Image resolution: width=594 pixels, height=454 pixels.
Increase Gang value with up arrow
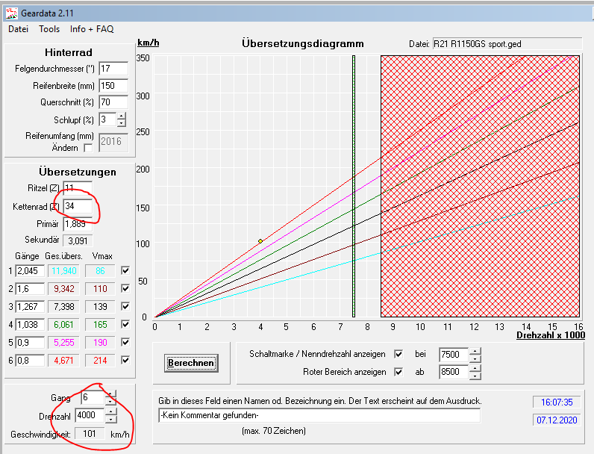110,395
